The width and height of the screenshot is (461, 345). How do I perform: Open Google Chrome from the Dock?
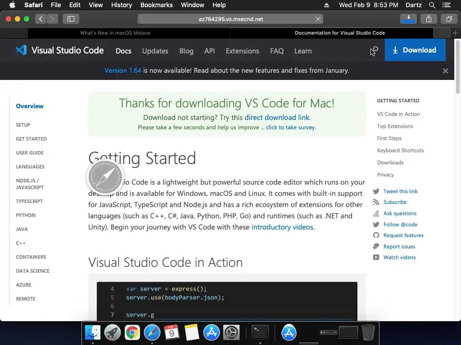pyautogui.click(x=132, y=333)
